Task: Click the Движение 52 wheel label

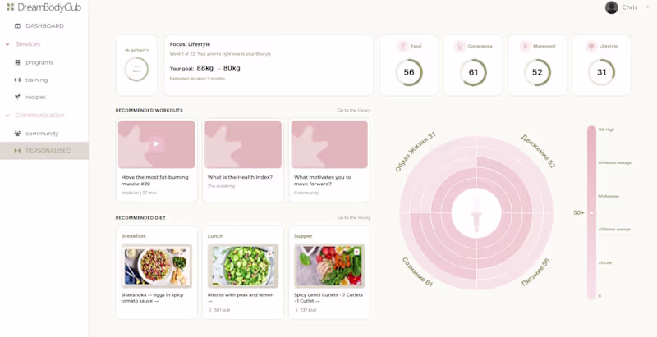Action: click(x=538, y=152)
